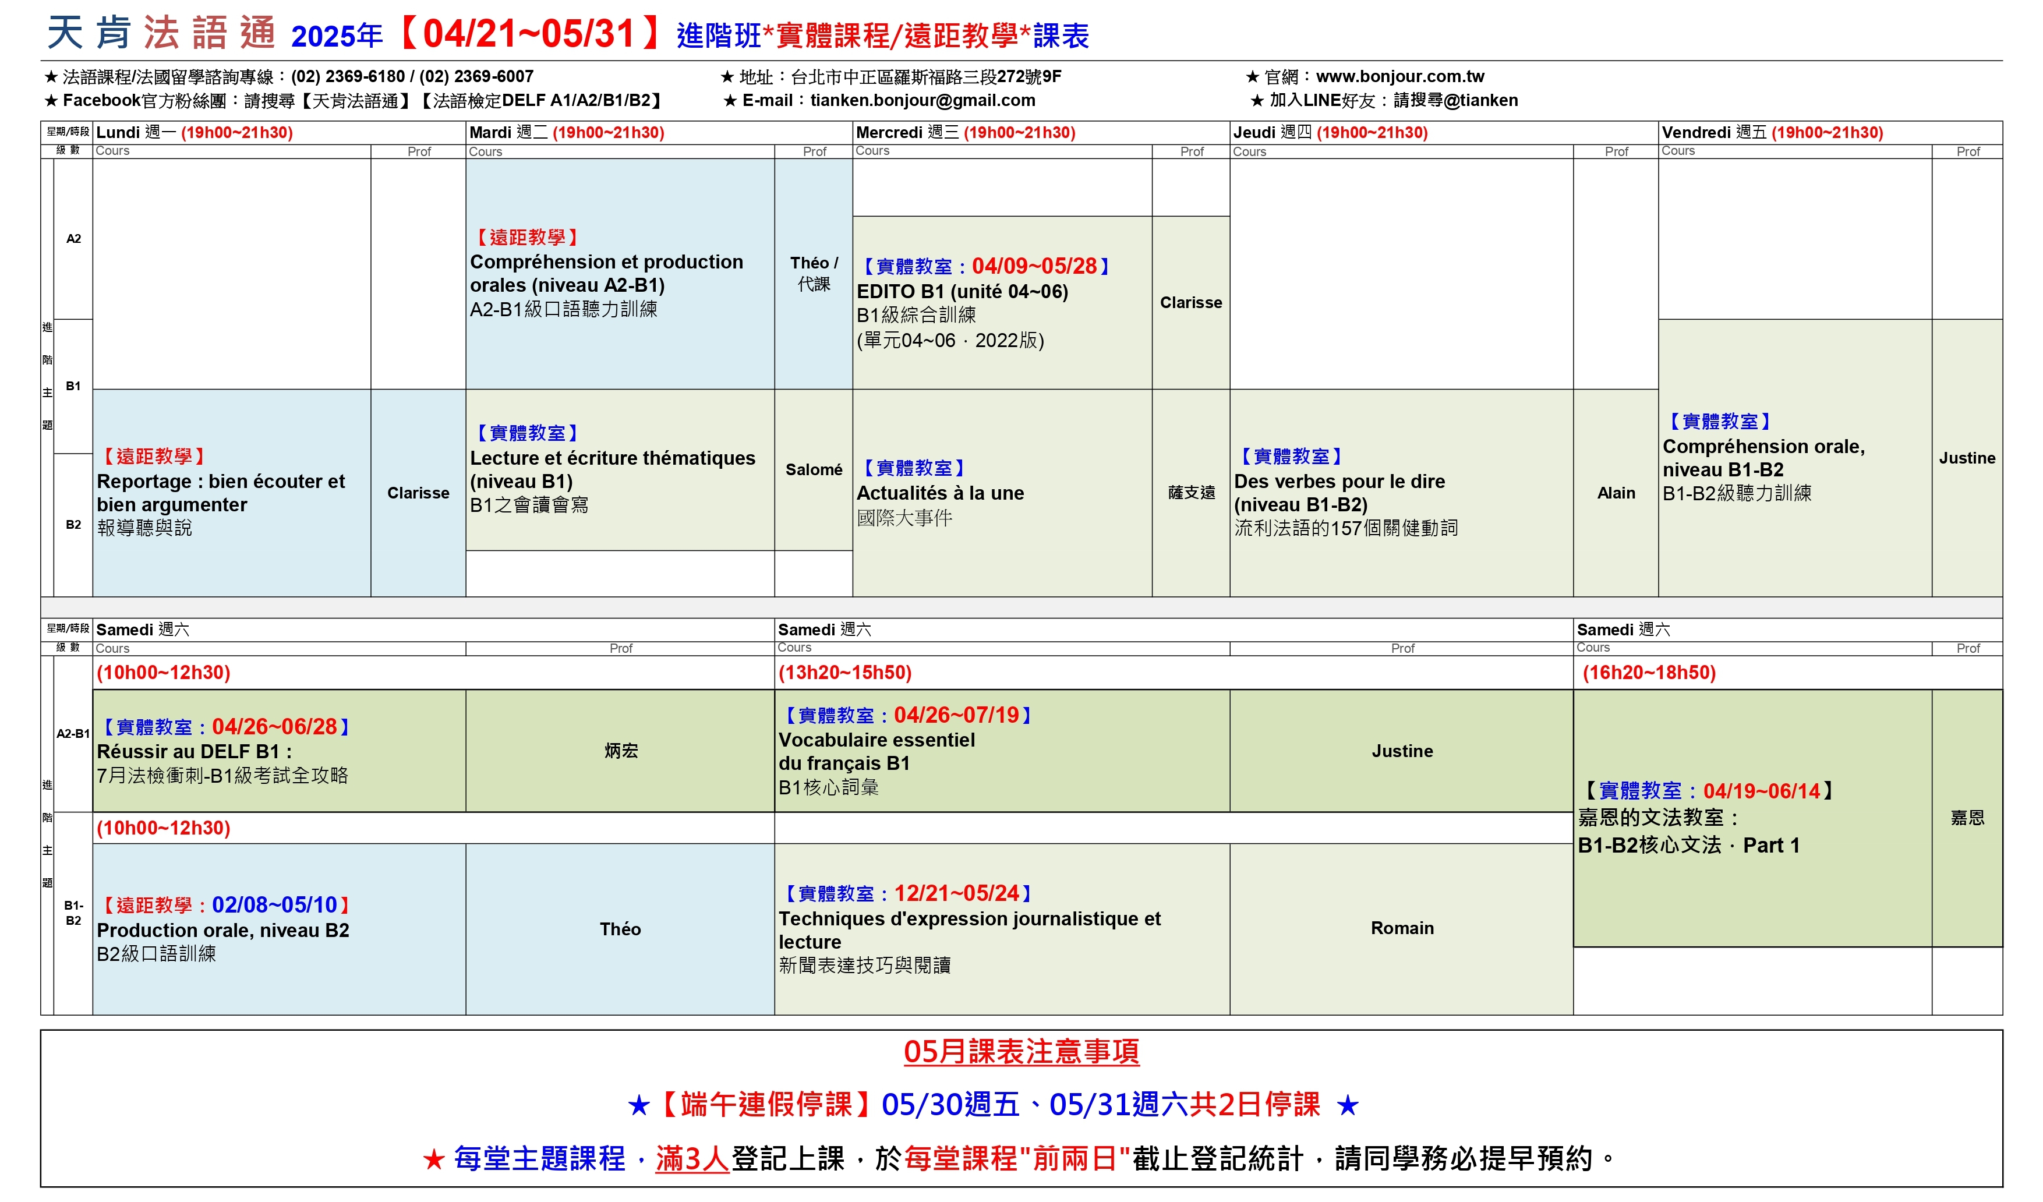This screenshot has height=1202, width=2043.
Task: Click Théo in the Samedi professor column
Action: coord(620,929)
